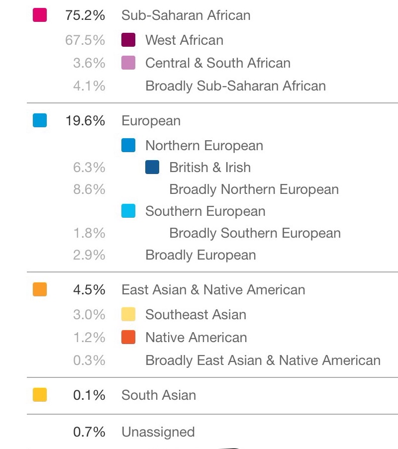Select the West African ancestry row
Image resolution: width=398 pixels, height=449 pixels.
click(184, 40)
